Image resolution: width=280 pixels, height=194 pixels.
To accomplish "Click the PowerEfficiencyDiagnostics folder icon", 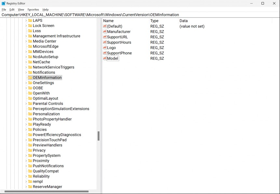I will (x=30, y=135).
